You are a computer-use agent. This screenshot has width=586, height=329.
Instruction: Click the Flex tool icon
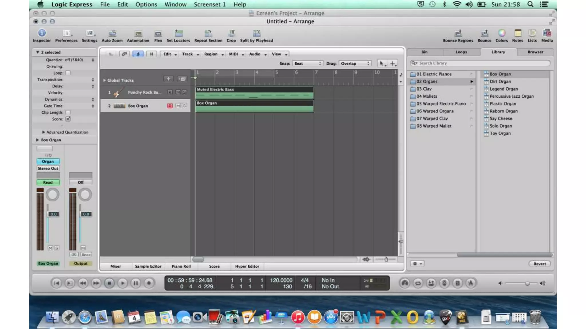pos(158,34)
